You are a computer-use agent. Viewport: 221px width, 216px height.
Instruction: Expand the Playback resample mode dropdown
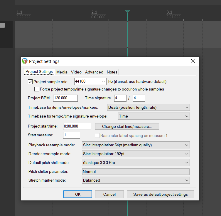(x=136, y=145)
